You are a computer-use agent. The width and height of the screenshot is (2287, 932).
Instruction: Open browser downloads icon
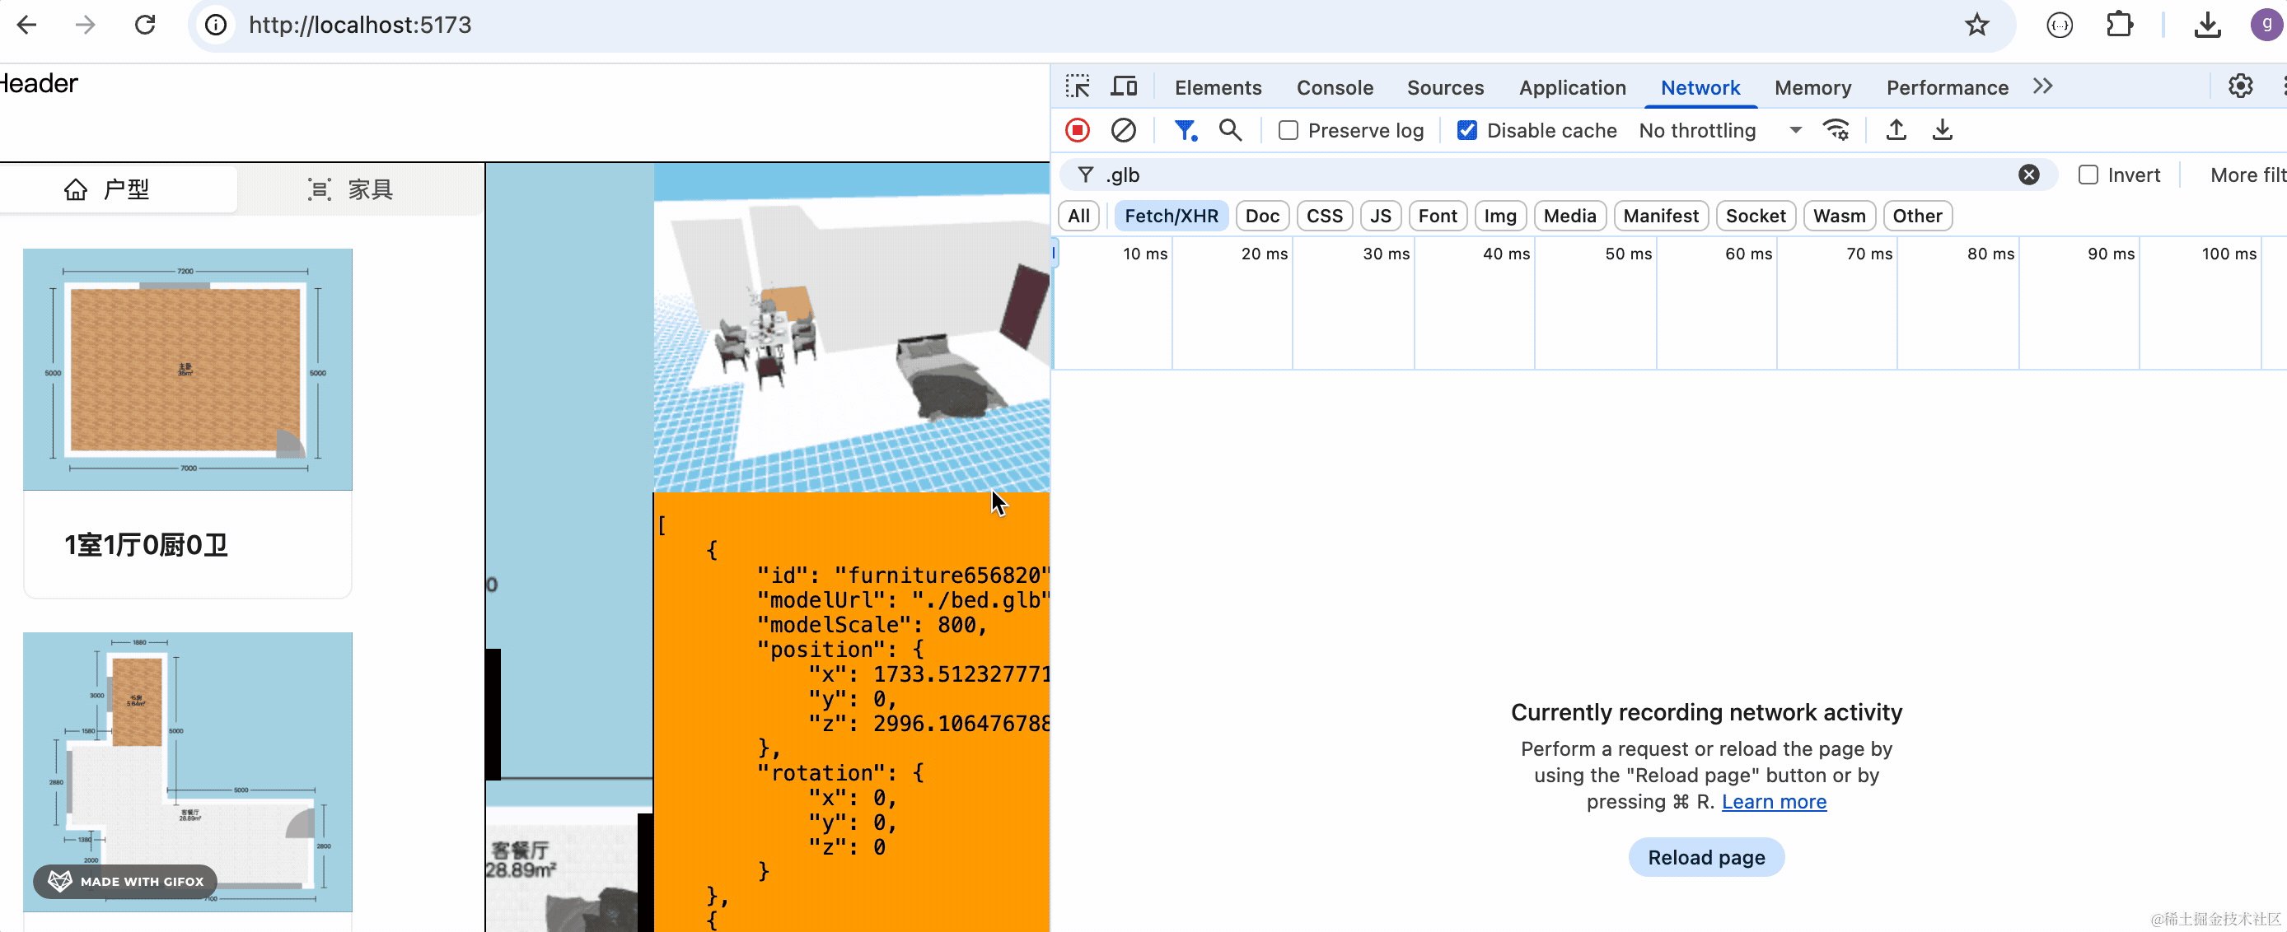[2207, 25]
